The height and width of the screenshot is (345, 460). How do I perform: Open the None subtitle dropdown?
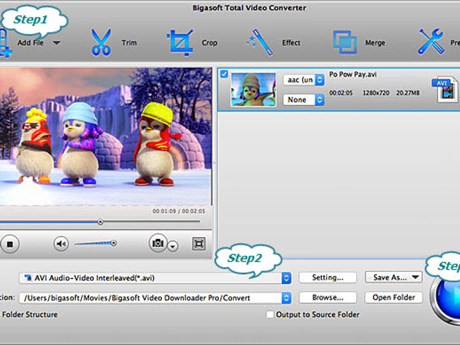303,100
